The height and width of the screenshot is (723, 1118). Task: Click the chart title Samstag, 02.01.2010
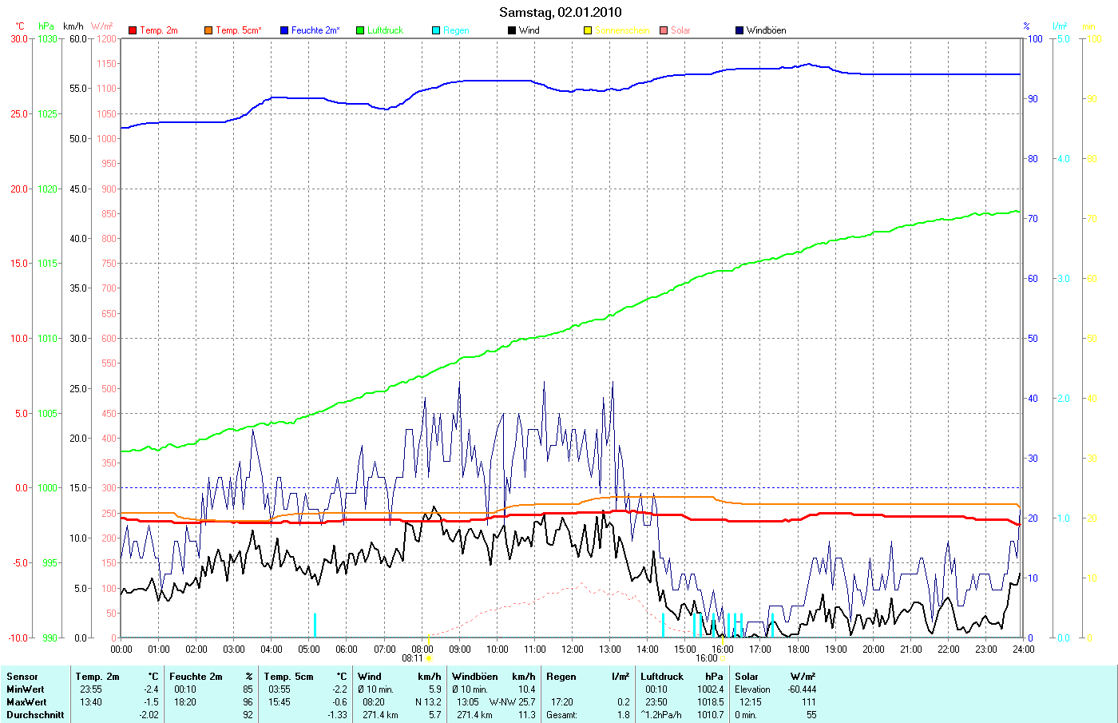tap(560, 12)
